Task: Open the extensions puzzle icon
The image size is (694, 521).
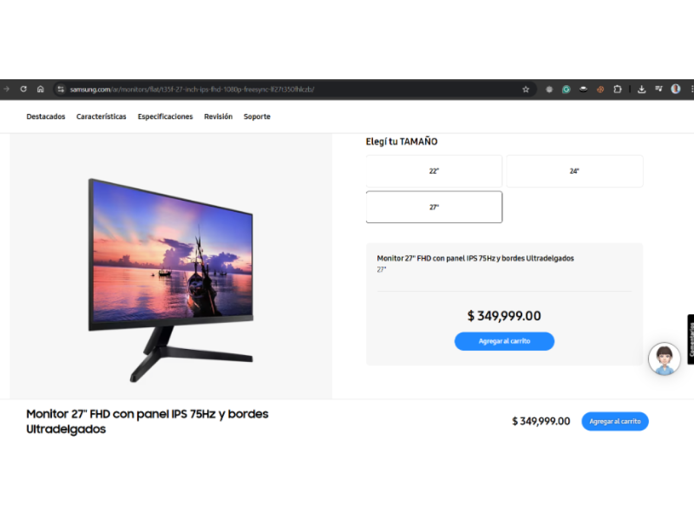Action: point(617,90)
